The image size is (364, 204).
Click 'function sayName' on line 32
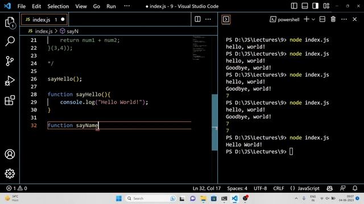click(73, 125)
